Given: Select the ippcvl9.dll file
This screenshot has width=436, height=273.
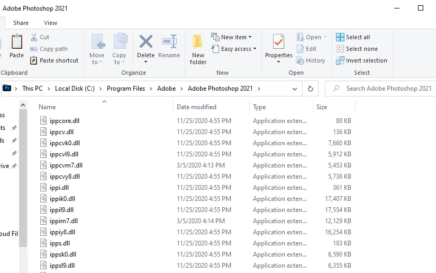Looking at the screenshot, I should 64,154.
